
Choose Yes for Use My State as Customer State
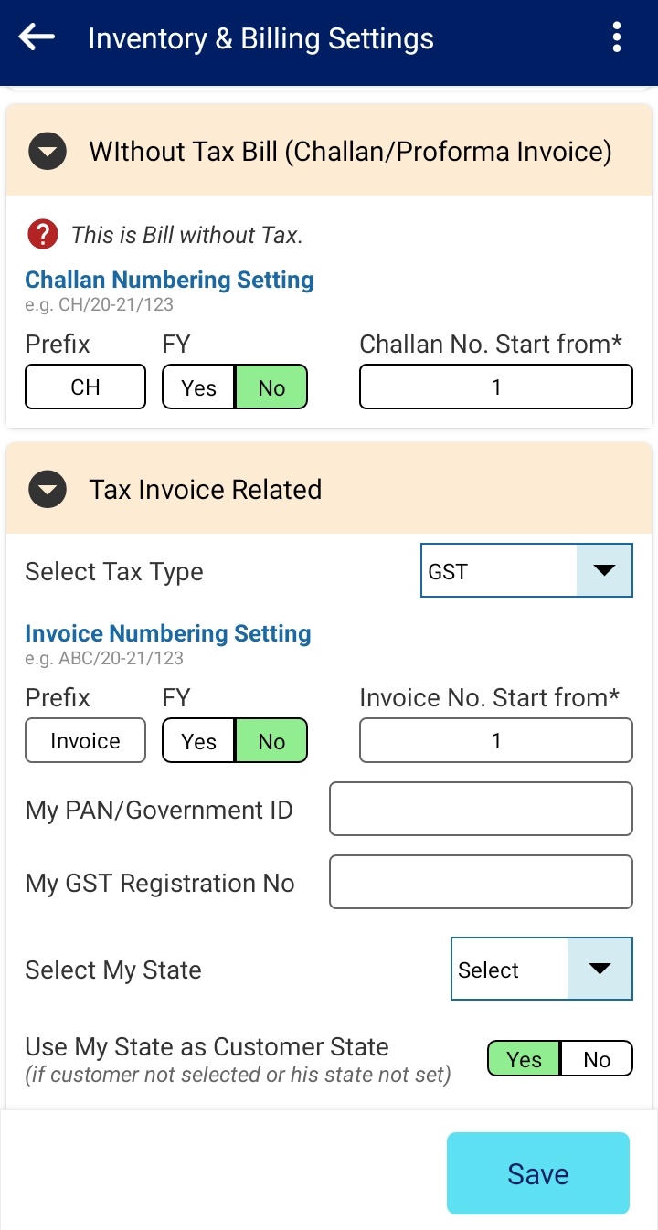(x=524, y=1059)
